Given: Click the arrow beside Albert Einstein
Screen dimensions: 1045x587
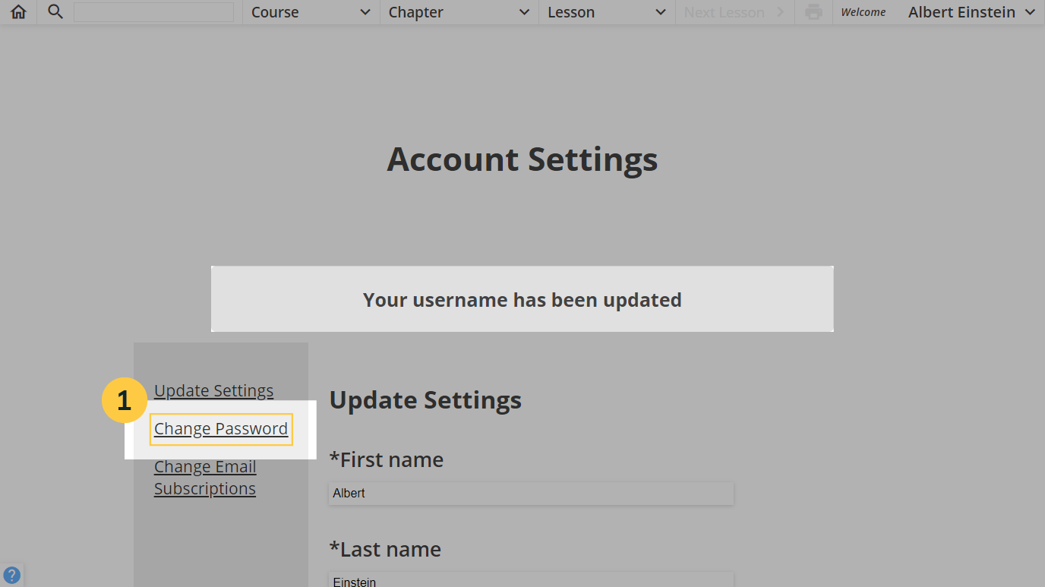Looking at the screenshot, I should [x=1031, y=12].
